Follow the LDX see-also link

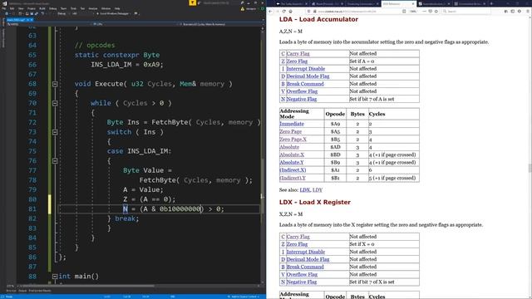pyautogui.click(x=304, y=190)
